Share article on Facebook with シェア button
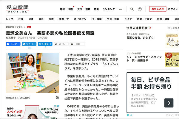This screenshot has width=179, height=119. pos(13,44)
